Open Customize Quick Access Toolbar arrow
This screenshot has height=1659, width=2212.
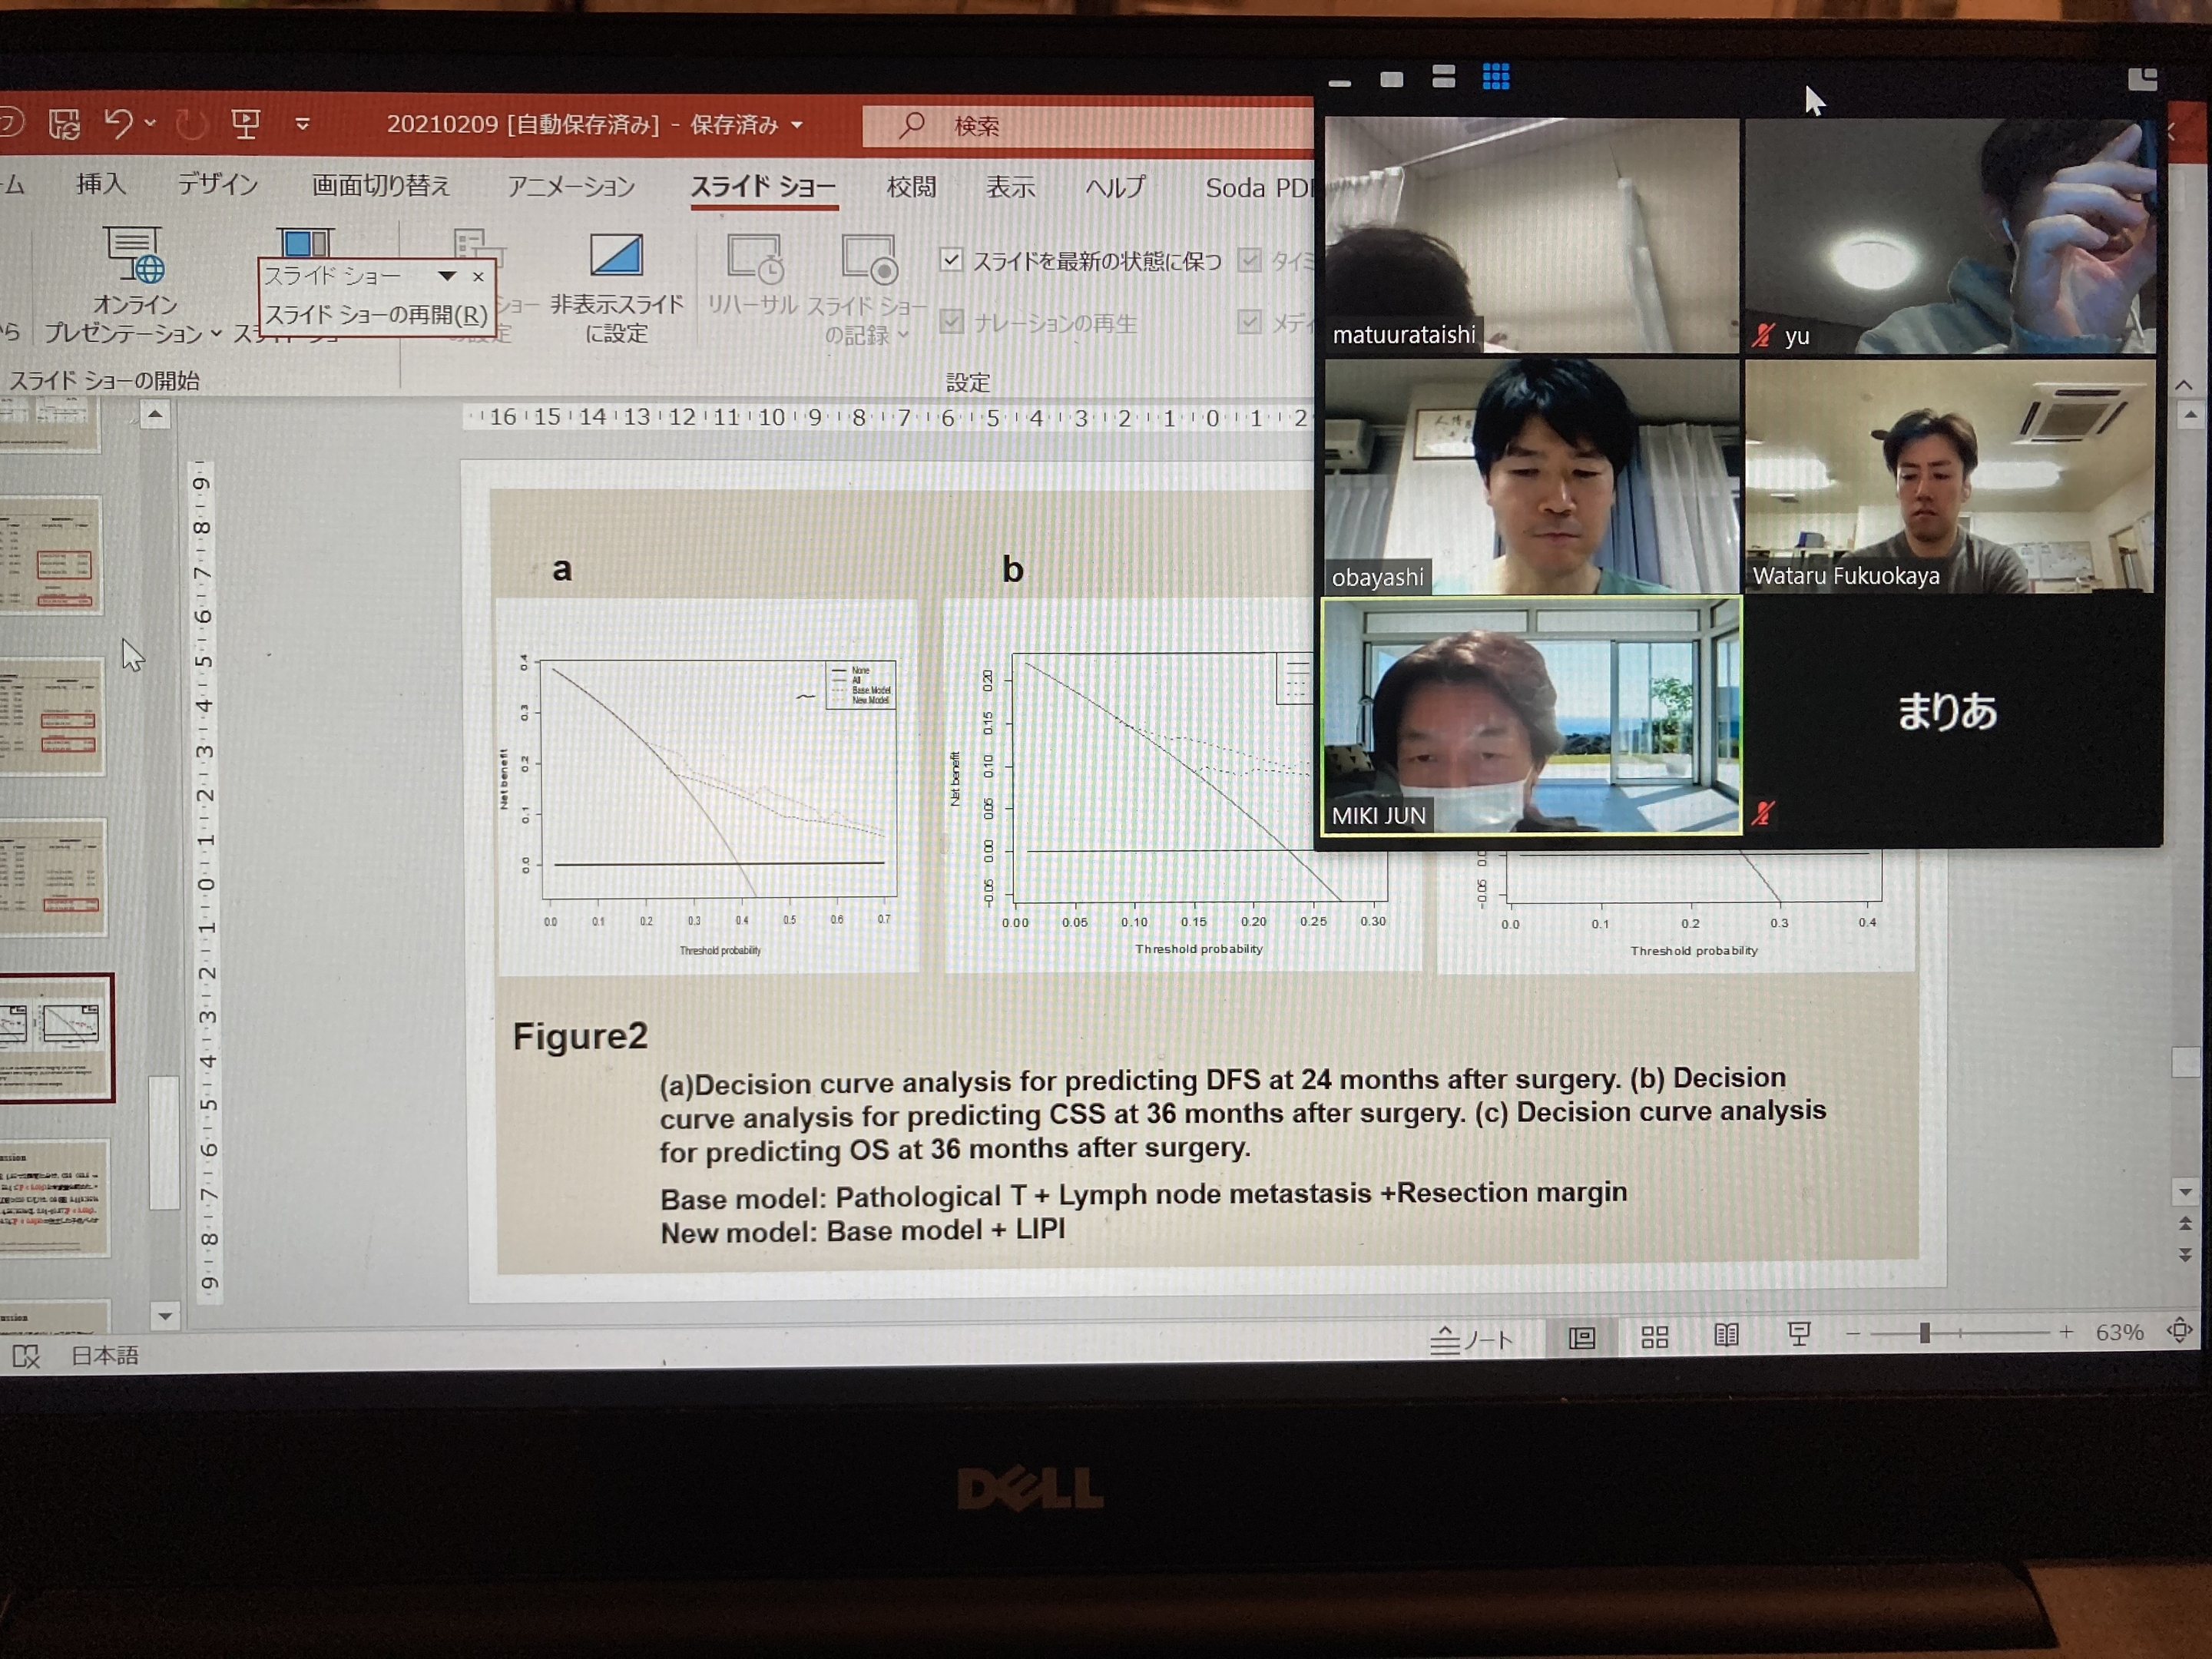point(303,125)
